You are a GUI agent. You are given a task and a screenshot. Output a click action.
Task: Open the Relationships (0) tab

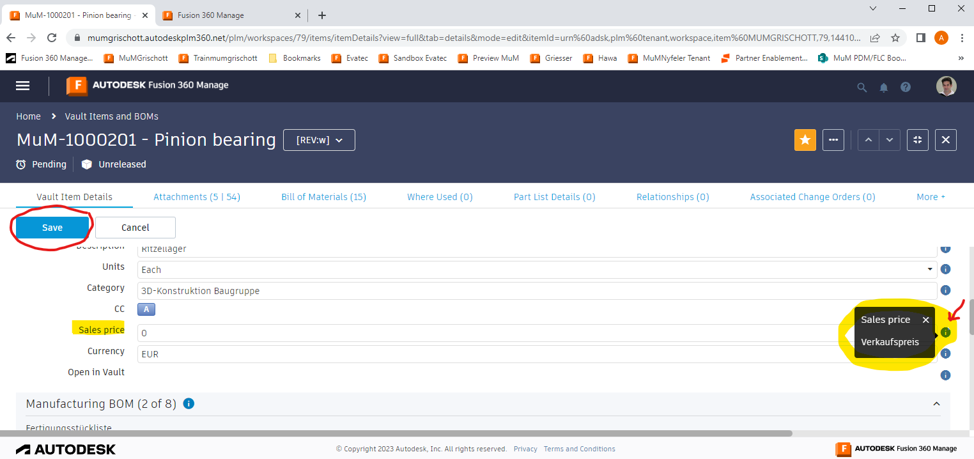pos(673,197)
